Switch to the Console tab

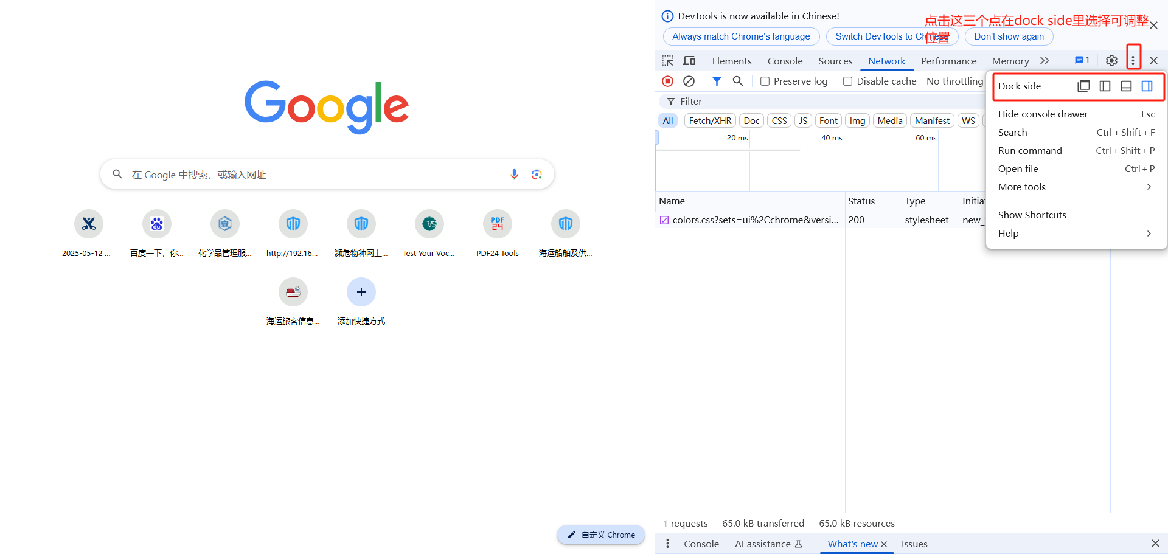(785, 61)
